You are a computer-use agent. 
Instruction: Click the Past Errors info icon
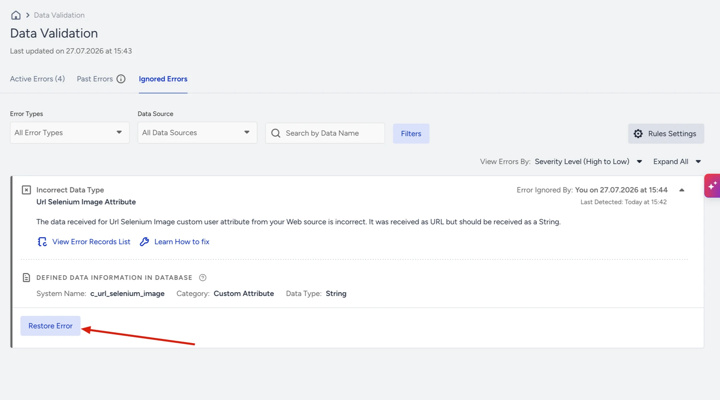[121, 79]
